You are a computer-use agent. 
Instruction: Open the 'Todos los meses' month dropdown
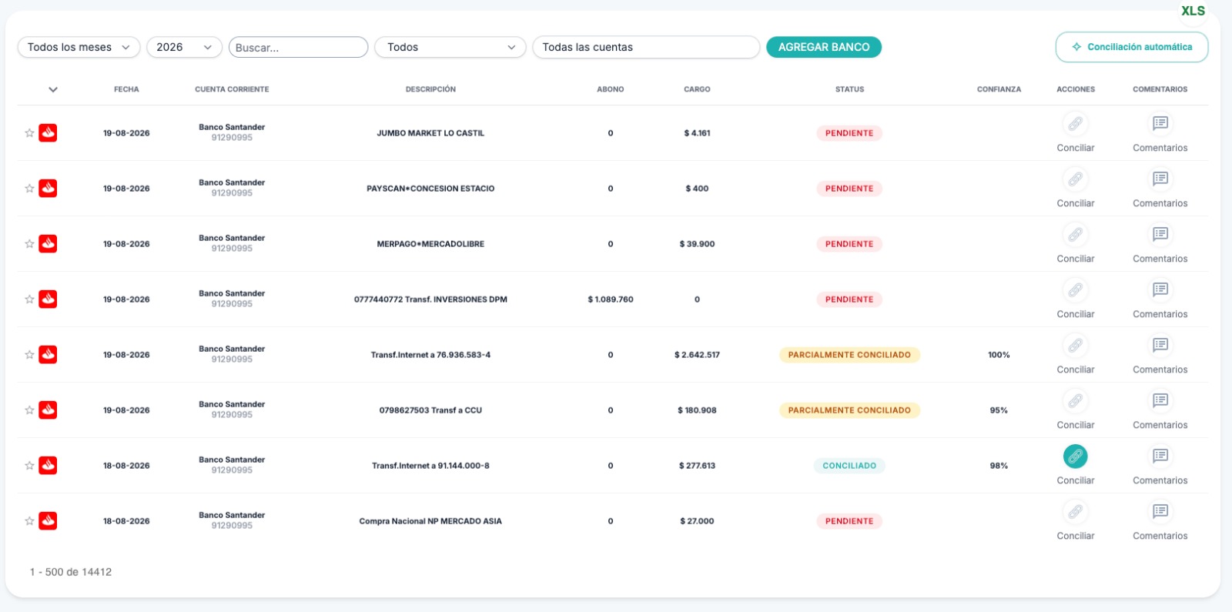[x=79, y=47]
